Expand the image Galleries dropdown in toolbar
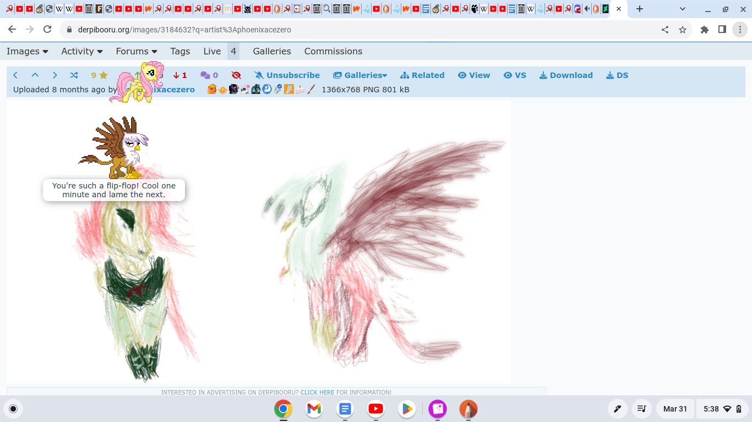The image size is (752, 422). 360,75
